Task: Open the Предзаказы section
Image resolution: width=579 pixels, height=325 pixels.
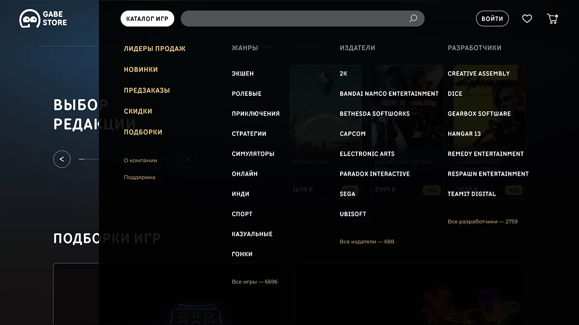Action: (147, 91)
